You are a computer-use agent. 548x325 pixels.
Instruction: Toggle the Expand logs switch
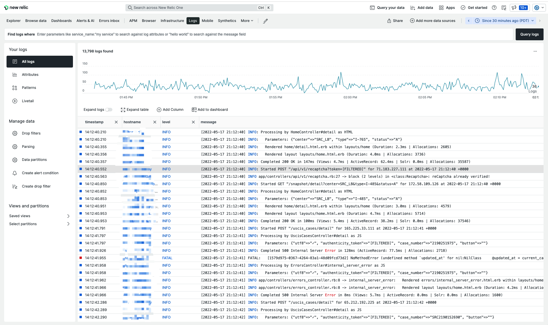coord(109,110)
